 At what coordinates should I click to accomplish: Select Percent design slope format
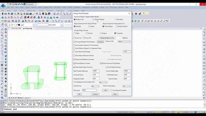tap(86, 33)
